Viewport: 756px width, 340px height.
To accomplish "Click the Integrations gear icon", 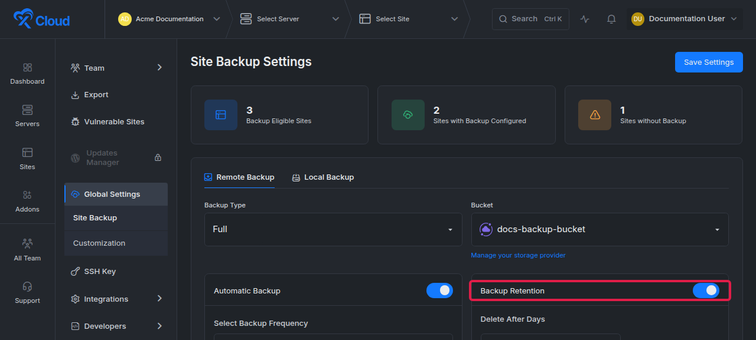I will (75, 299).
